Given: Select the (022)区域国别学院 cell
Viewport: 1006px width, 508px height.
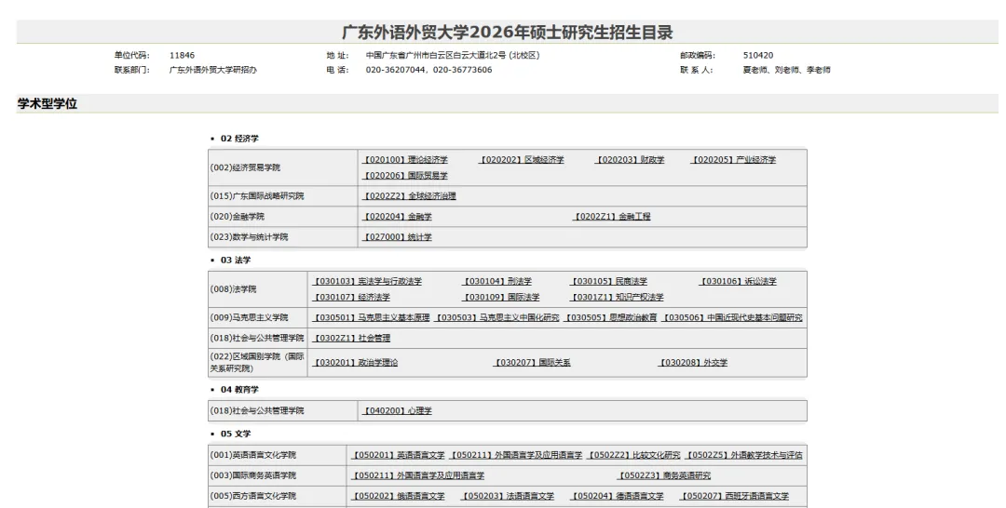Looking at the screenshot, I should [258, 363].
